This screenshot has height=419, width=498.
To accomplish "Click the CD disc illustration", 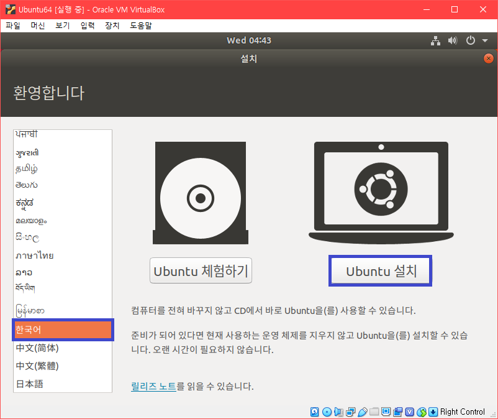I will tap(201, 193).
